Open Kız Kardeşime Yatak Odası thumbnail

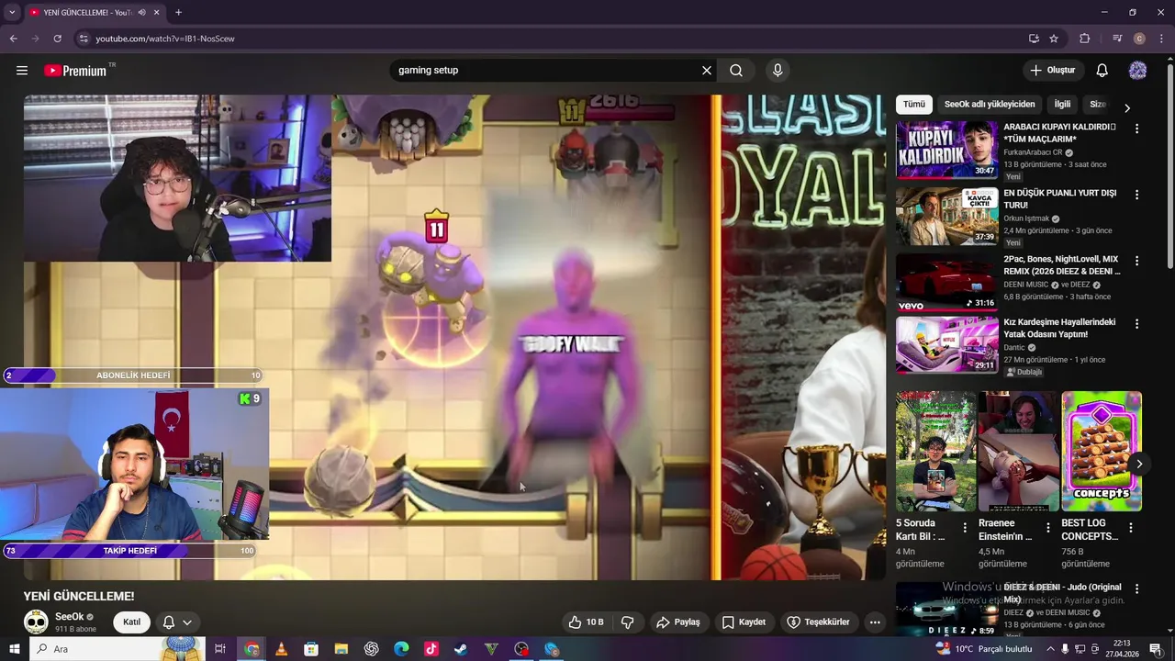tap(946, 344)
